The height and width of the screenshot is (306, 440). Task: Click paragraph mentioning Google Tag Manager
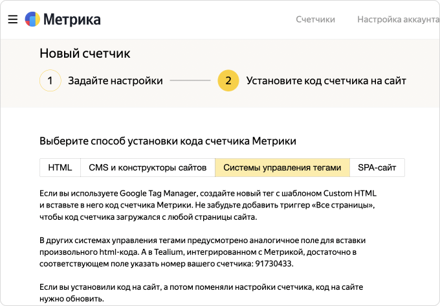208,206
